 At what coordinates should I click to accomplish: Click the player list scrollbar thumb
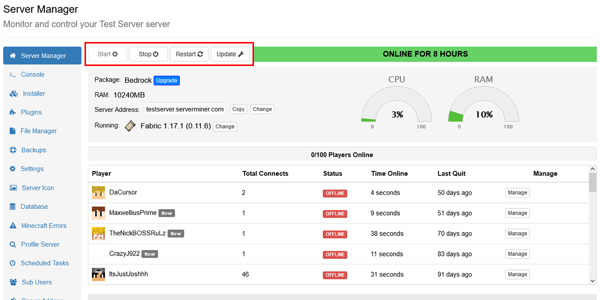(x=592, y=182)
